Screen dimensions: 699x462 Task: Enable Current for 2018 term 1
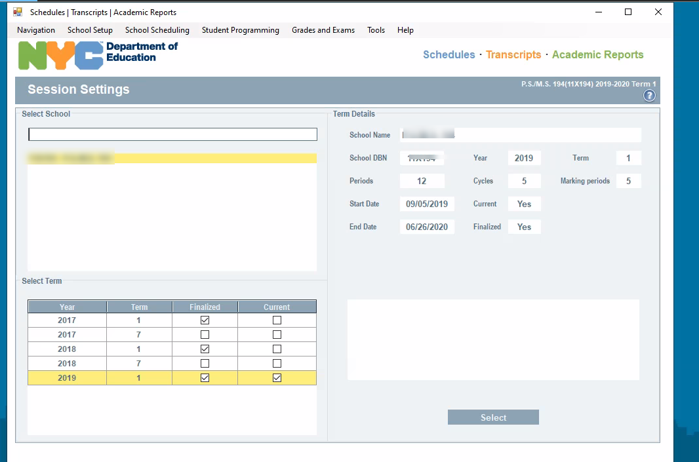277,349
